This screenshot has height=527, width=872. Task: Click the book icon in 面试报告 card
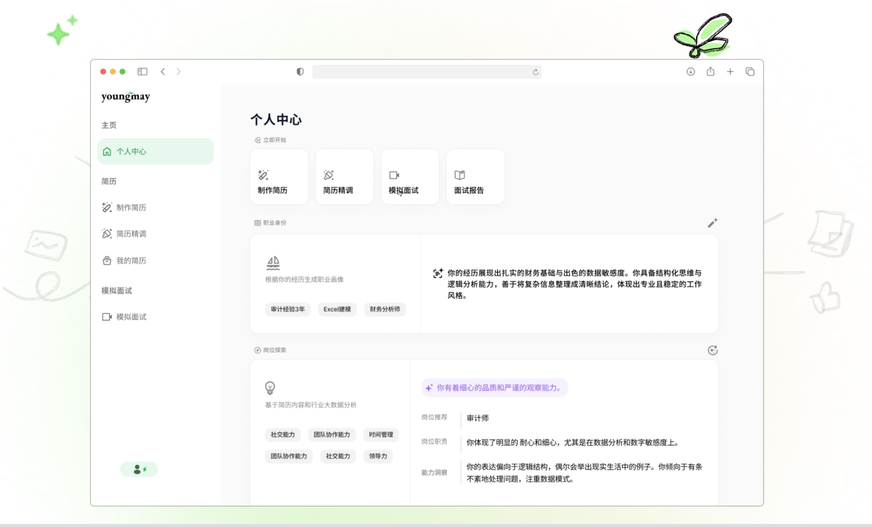[460, 175]
